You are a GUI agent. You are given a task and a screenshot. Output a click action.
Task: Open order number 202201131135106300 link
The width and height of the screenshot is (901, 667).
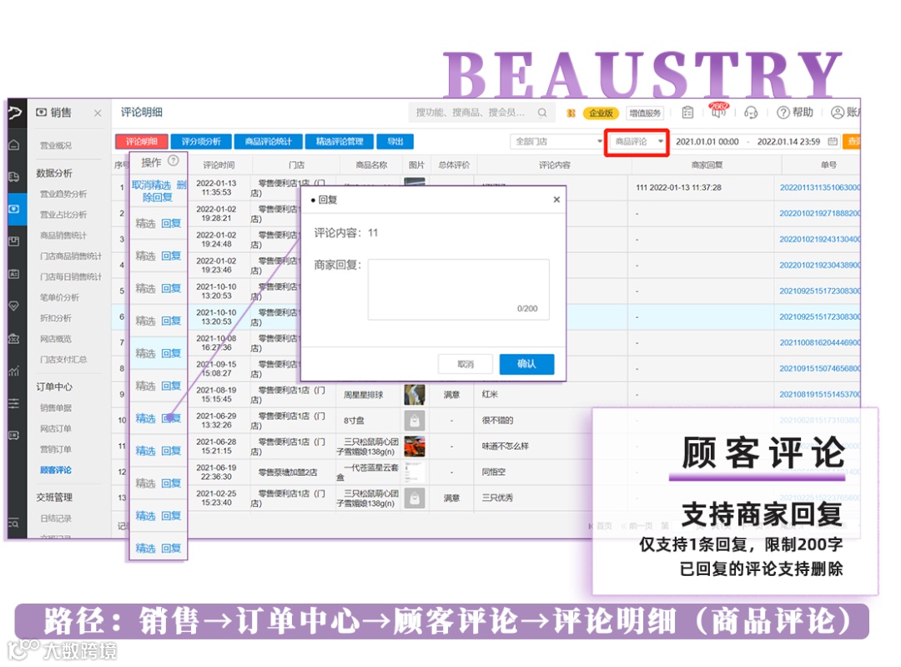[x=820, y=188]
